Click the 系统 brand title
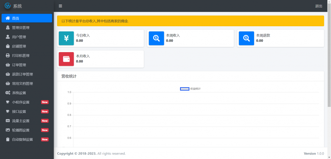331x159 pixels. pos(17,6)
